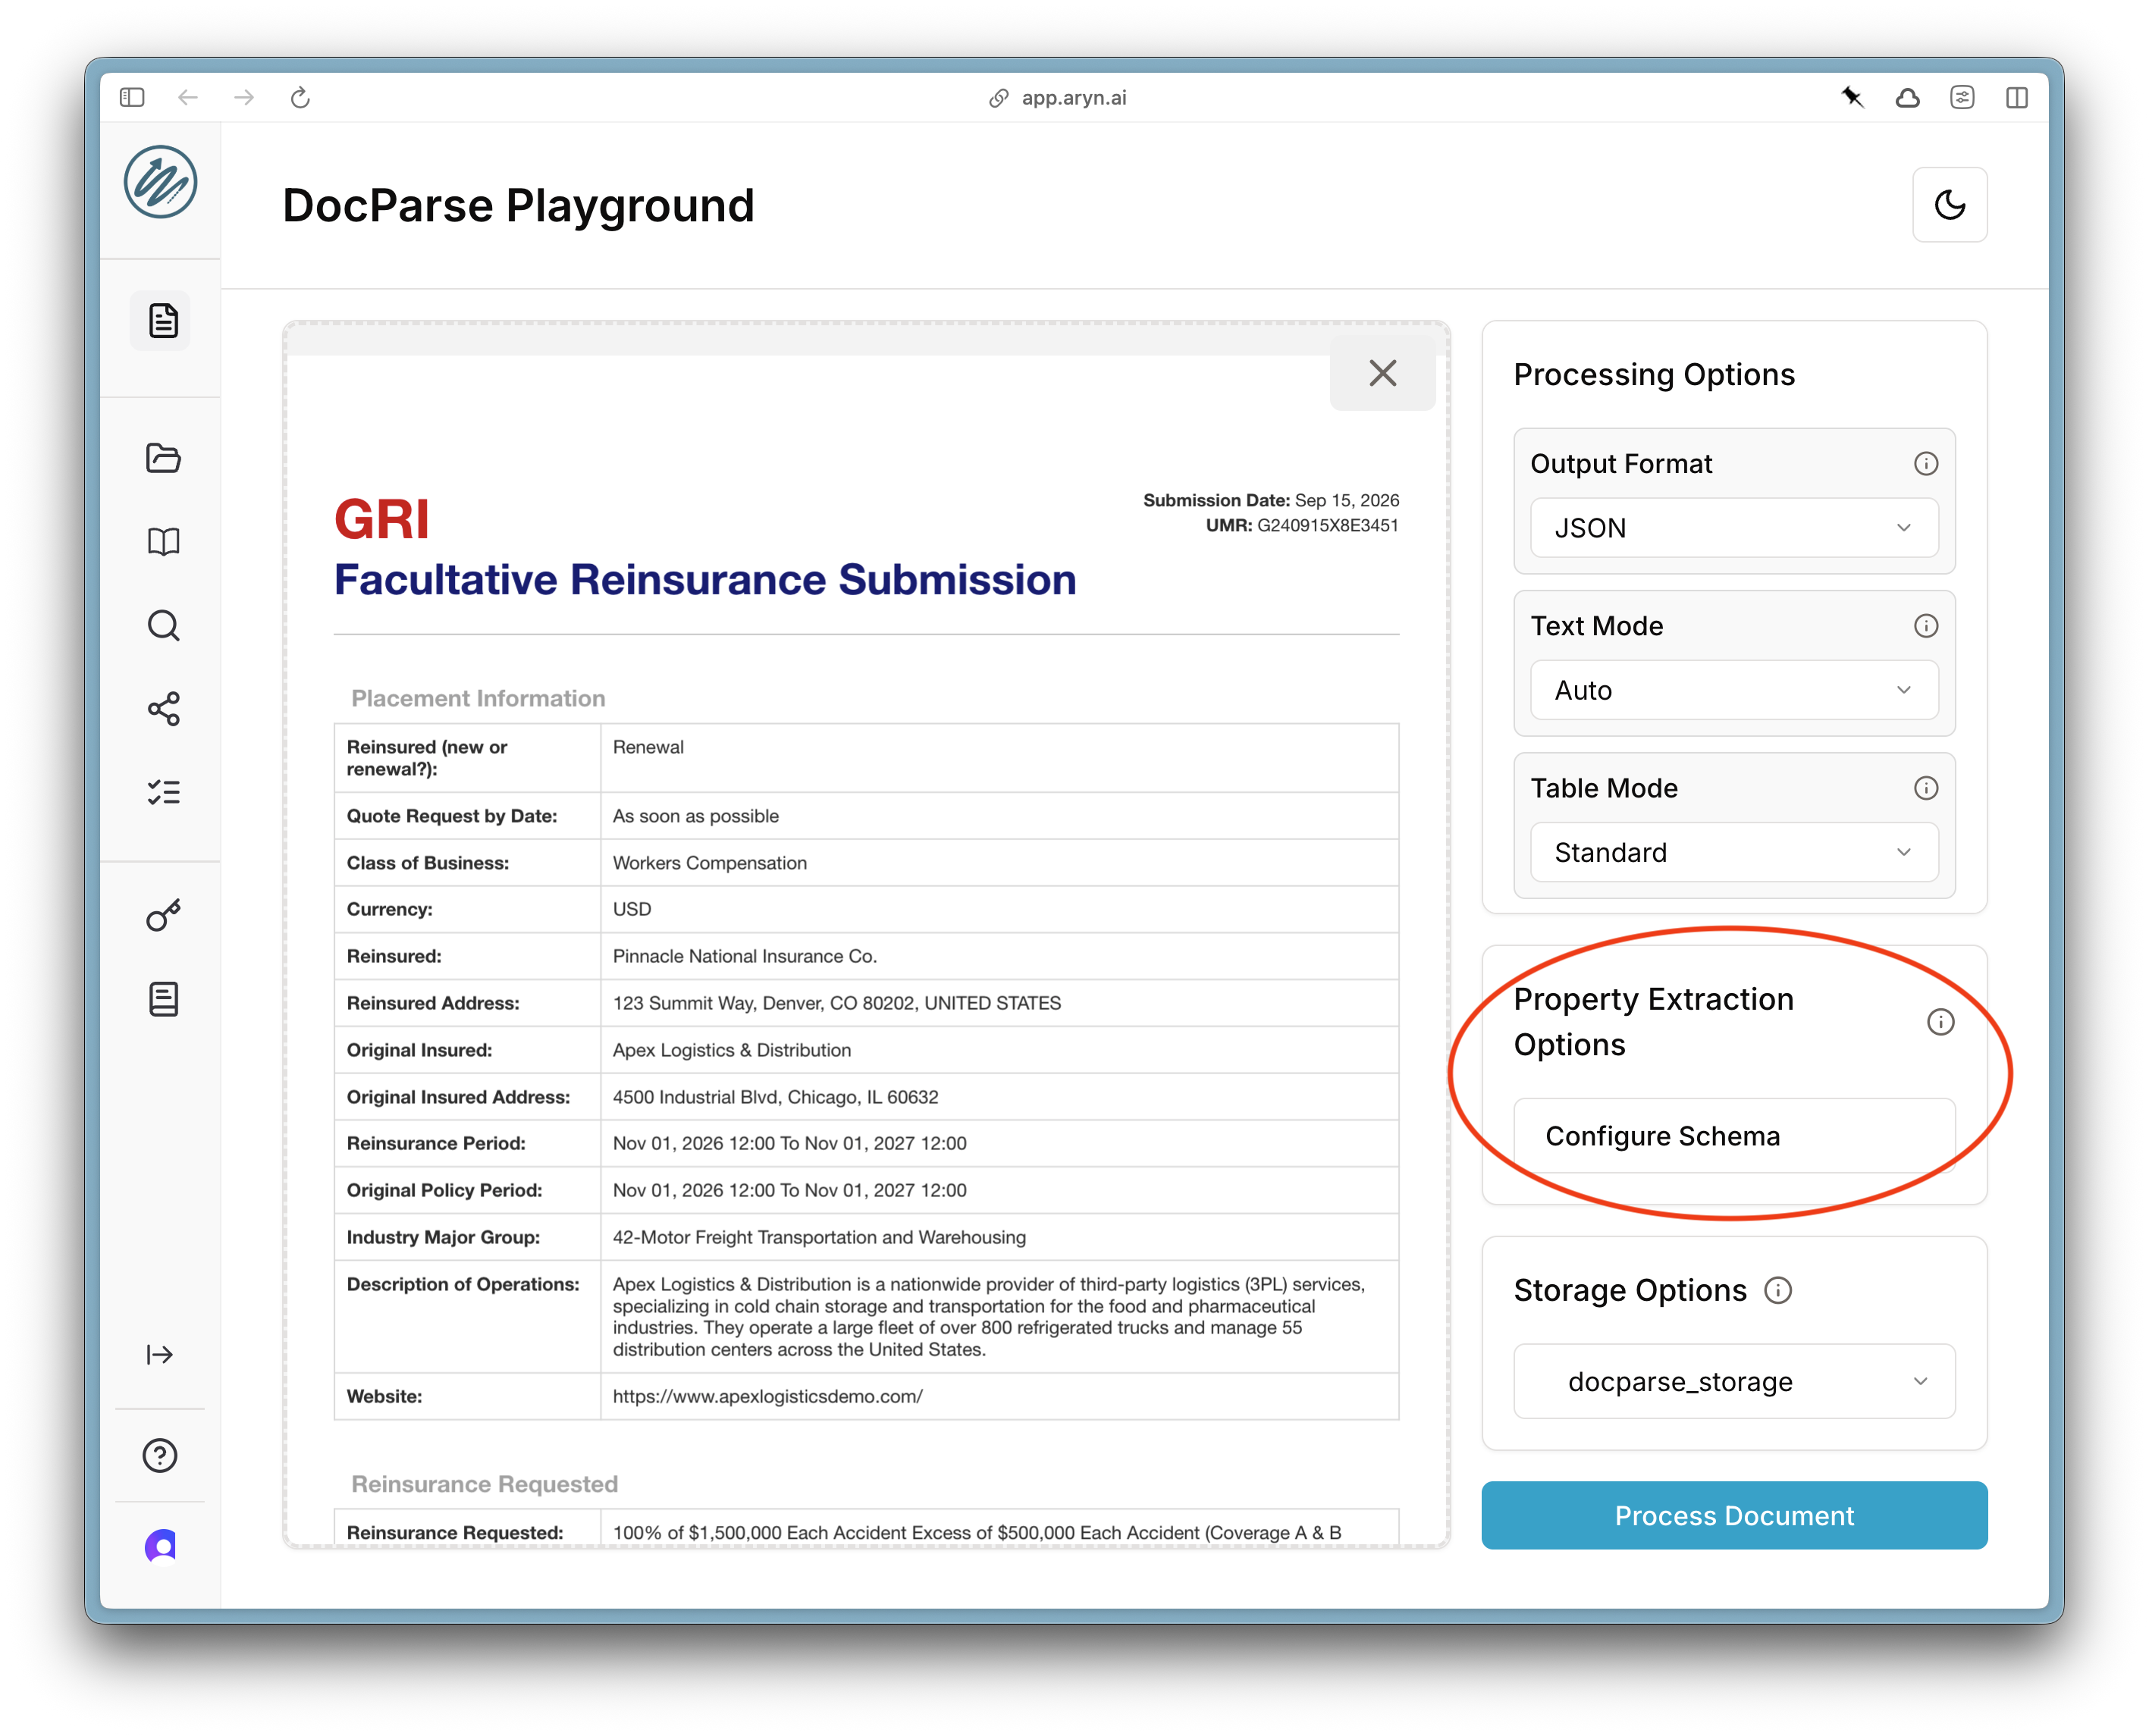This screenshot has height=1736, width=2149.
Task: Sign out using the exit arrow icon
Action: (160, 1354)
